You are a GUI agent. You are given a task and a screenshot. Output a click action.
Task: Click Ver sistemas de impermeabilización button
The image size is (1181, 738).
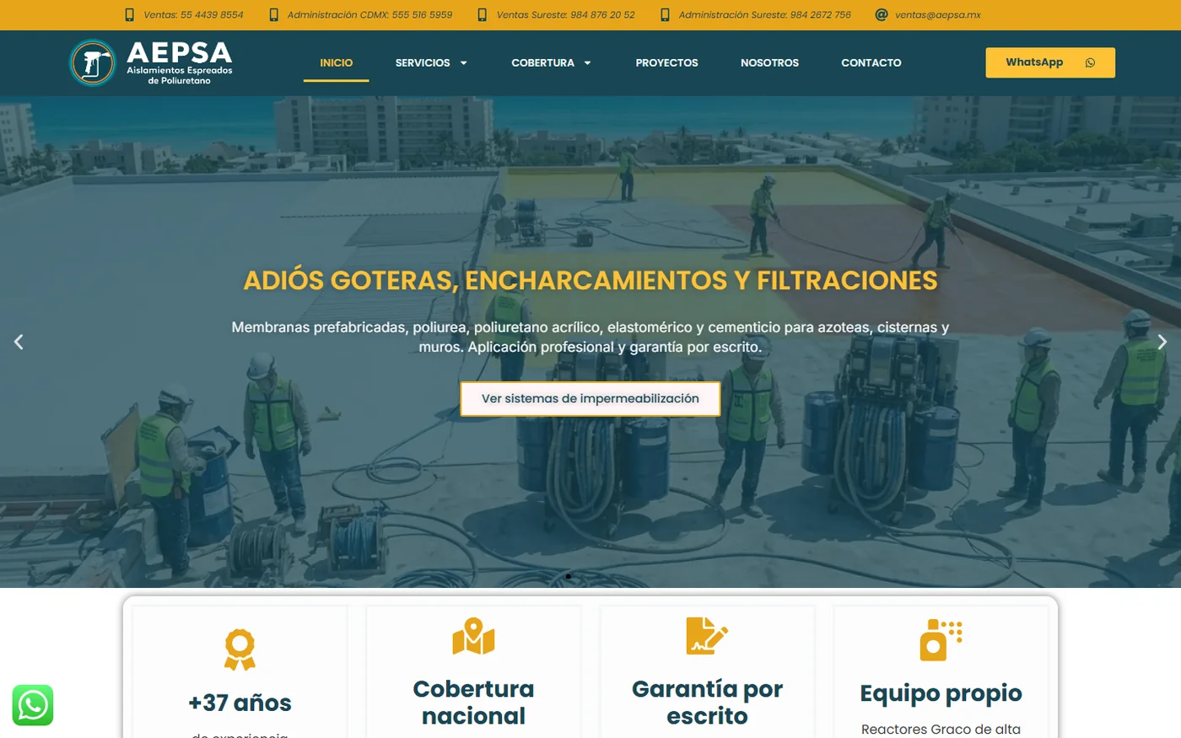click(590, 399)
